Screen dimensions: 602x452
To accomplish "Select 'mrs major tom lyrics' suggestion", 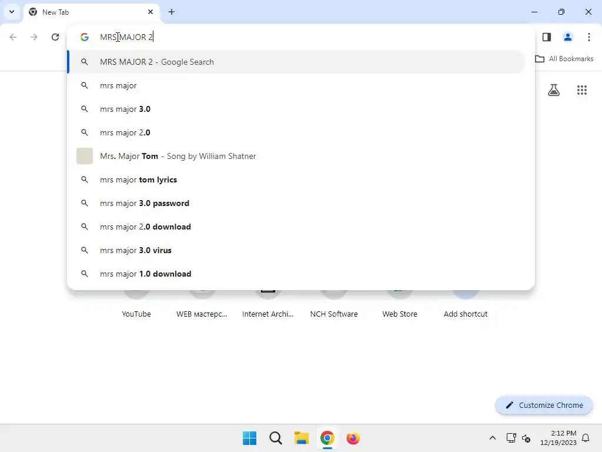I will 296,180.
